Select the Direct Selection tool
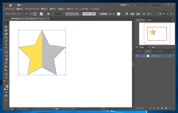The height and width of the screenshot is (113, 178). click(6, 27)
